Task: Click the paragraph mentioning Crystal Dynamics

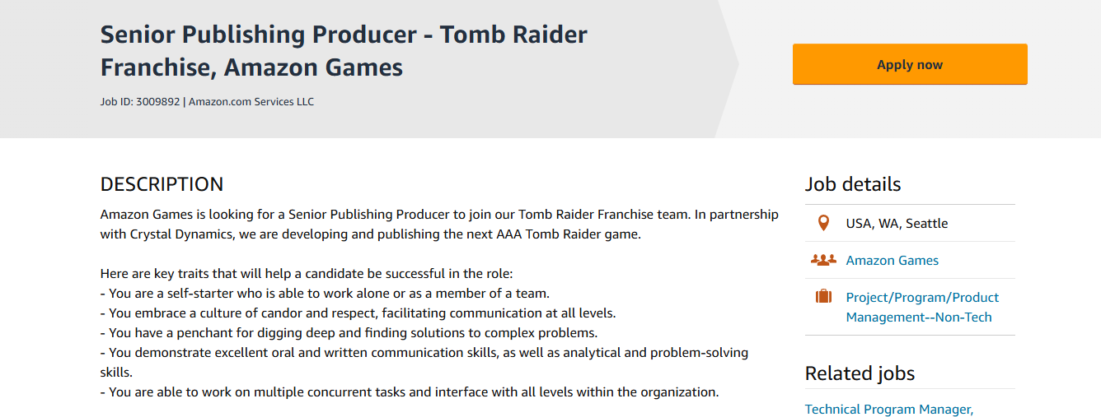Action: coord(439,224)
